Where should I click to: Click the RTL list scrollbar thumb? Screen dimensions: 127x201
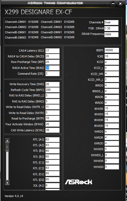[7, 148]
